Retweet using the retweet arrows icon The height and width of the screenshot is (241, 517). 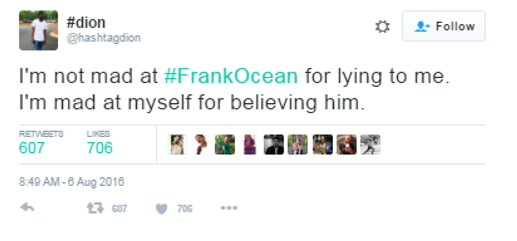tap(95, 209)
